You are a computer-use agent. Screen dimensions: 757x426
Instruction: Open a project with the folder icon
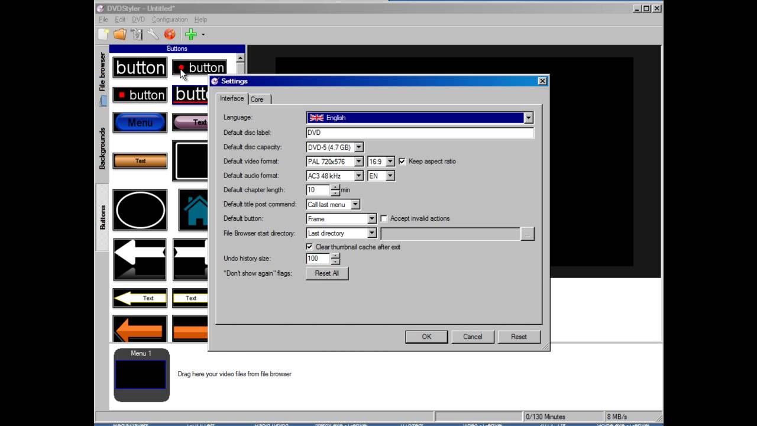click(120, 34)
